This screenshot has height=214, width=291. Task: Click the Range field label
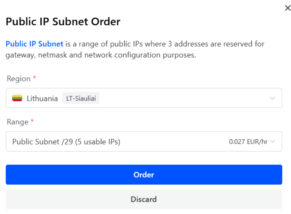[18, 122]
